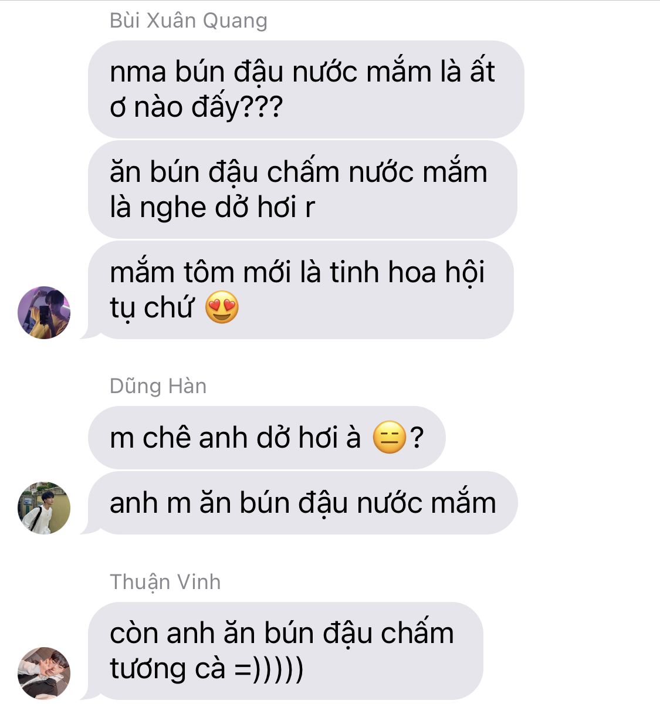
Task: Select the 'ăn bún đậu chấm nước mắm' bubble
Action: pyautogui.click(x=302, y=190)
